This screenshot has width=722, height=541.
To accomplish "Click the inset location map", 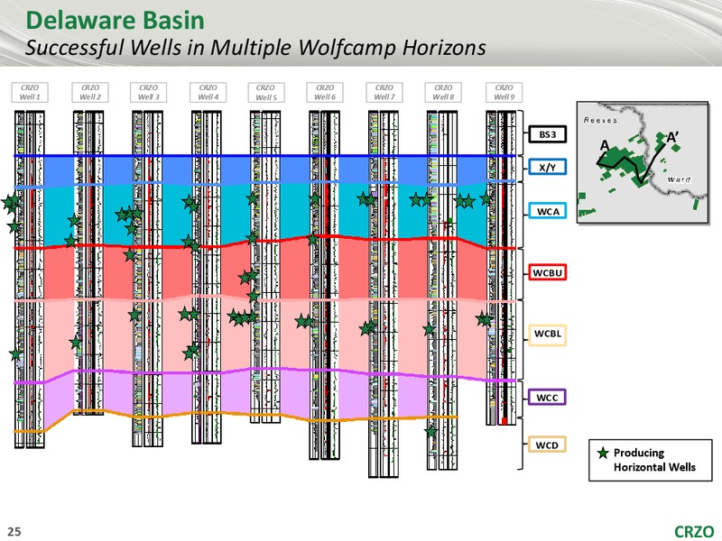I will click(x=643, y=162).
